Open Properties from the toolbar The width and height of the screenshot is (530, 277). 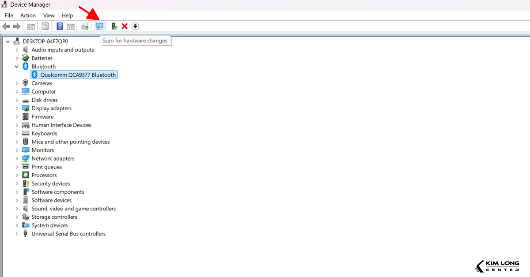(x=45, y=26)
